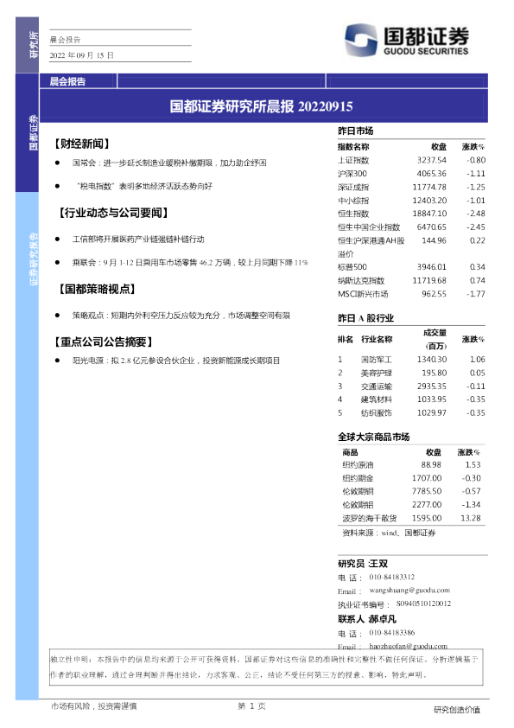The height and width of the screenshot is (728, 514).
Task: Click the date 2022 年 09 月 15 日
Action: (x=82, y=55)
